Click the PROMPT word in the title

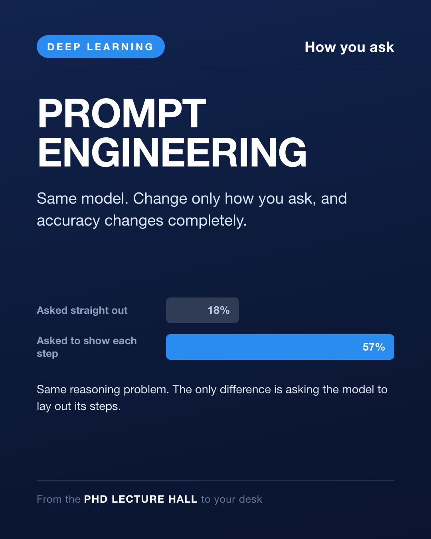[122, 114]
